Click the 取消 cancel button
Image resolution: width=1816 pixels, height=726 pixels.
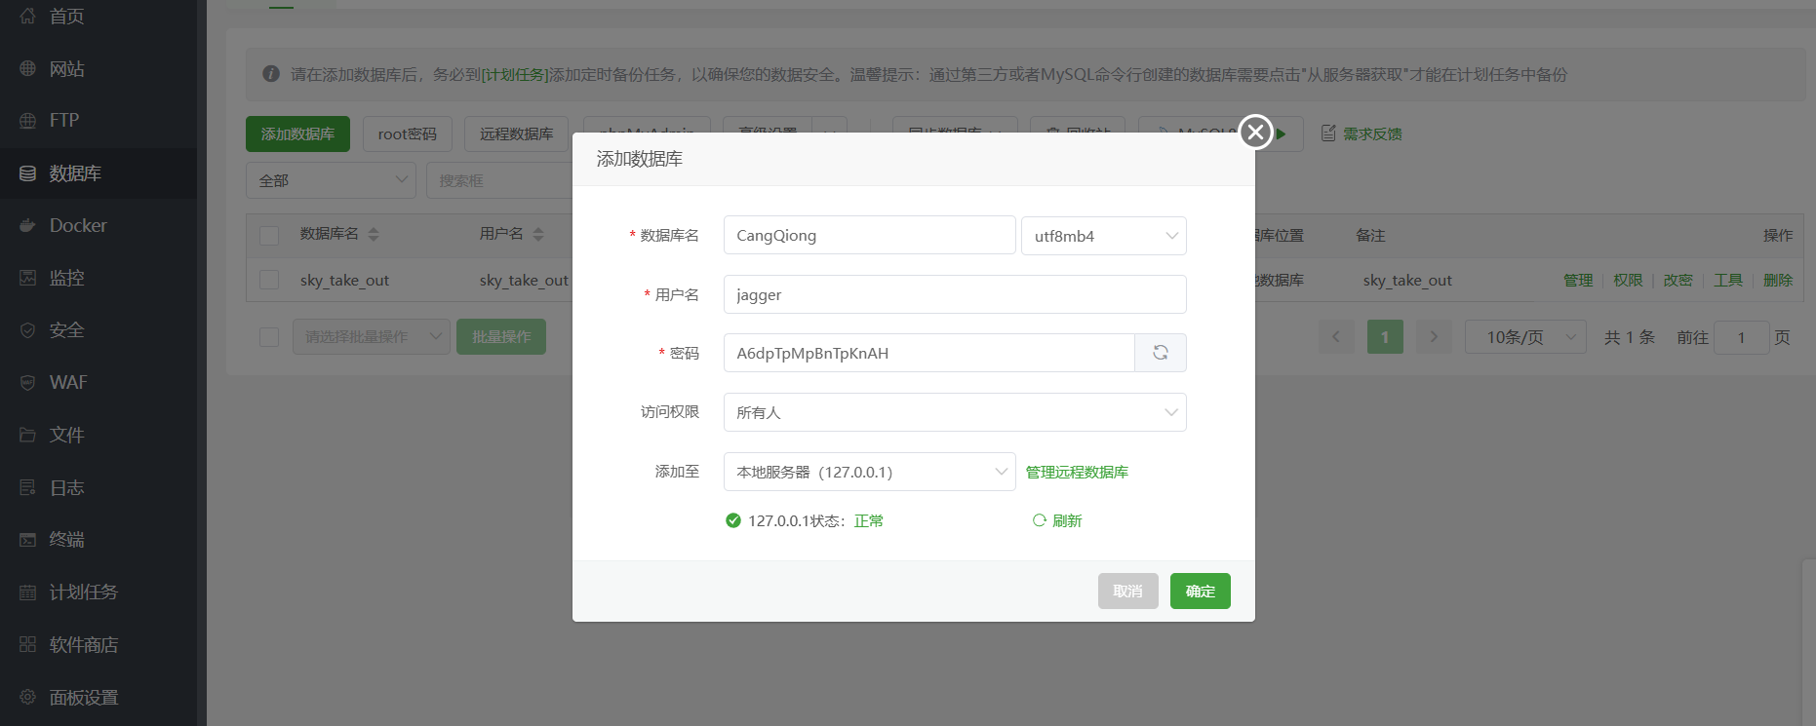(x=1128, y=591)
